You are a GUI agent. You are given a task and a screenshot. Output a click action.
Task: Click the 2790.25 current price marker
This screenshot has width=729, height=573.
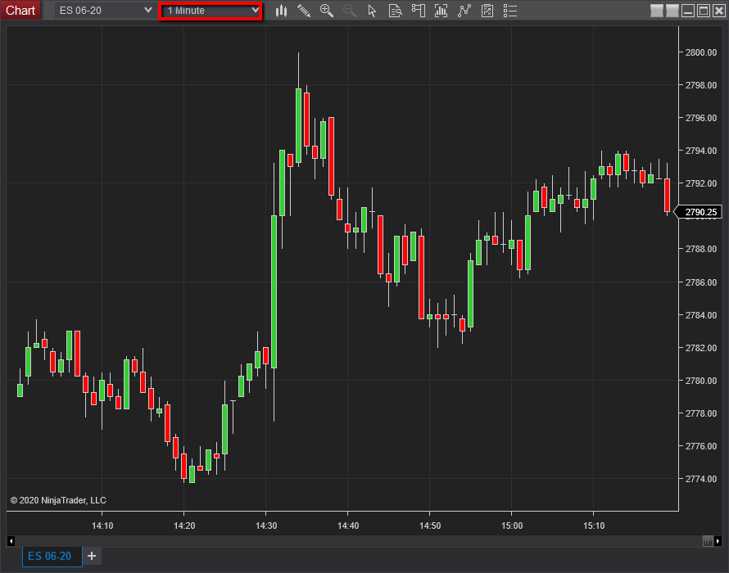698,212
